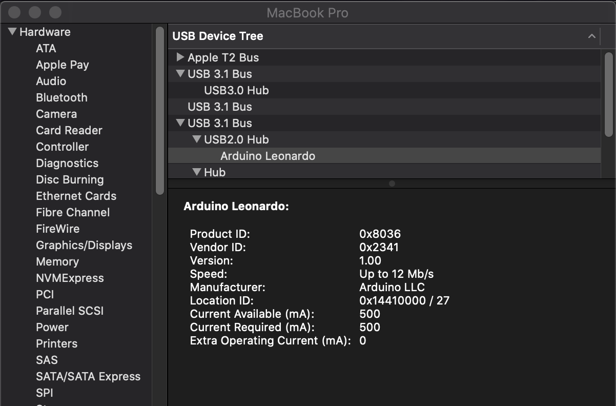This screenshot has width=616, height=406.
Task: Open FireWire hardware info
Action: [58, 229]
